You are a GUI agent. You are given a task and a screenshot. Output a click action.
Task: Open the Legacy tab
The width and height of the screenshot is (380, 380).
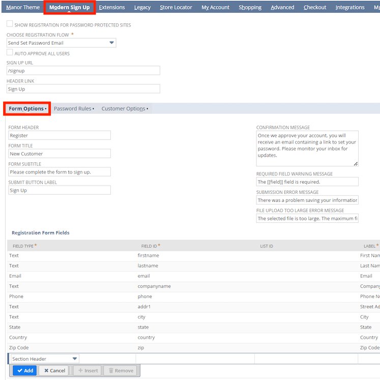pyautogui.click(x=142, y=7)
